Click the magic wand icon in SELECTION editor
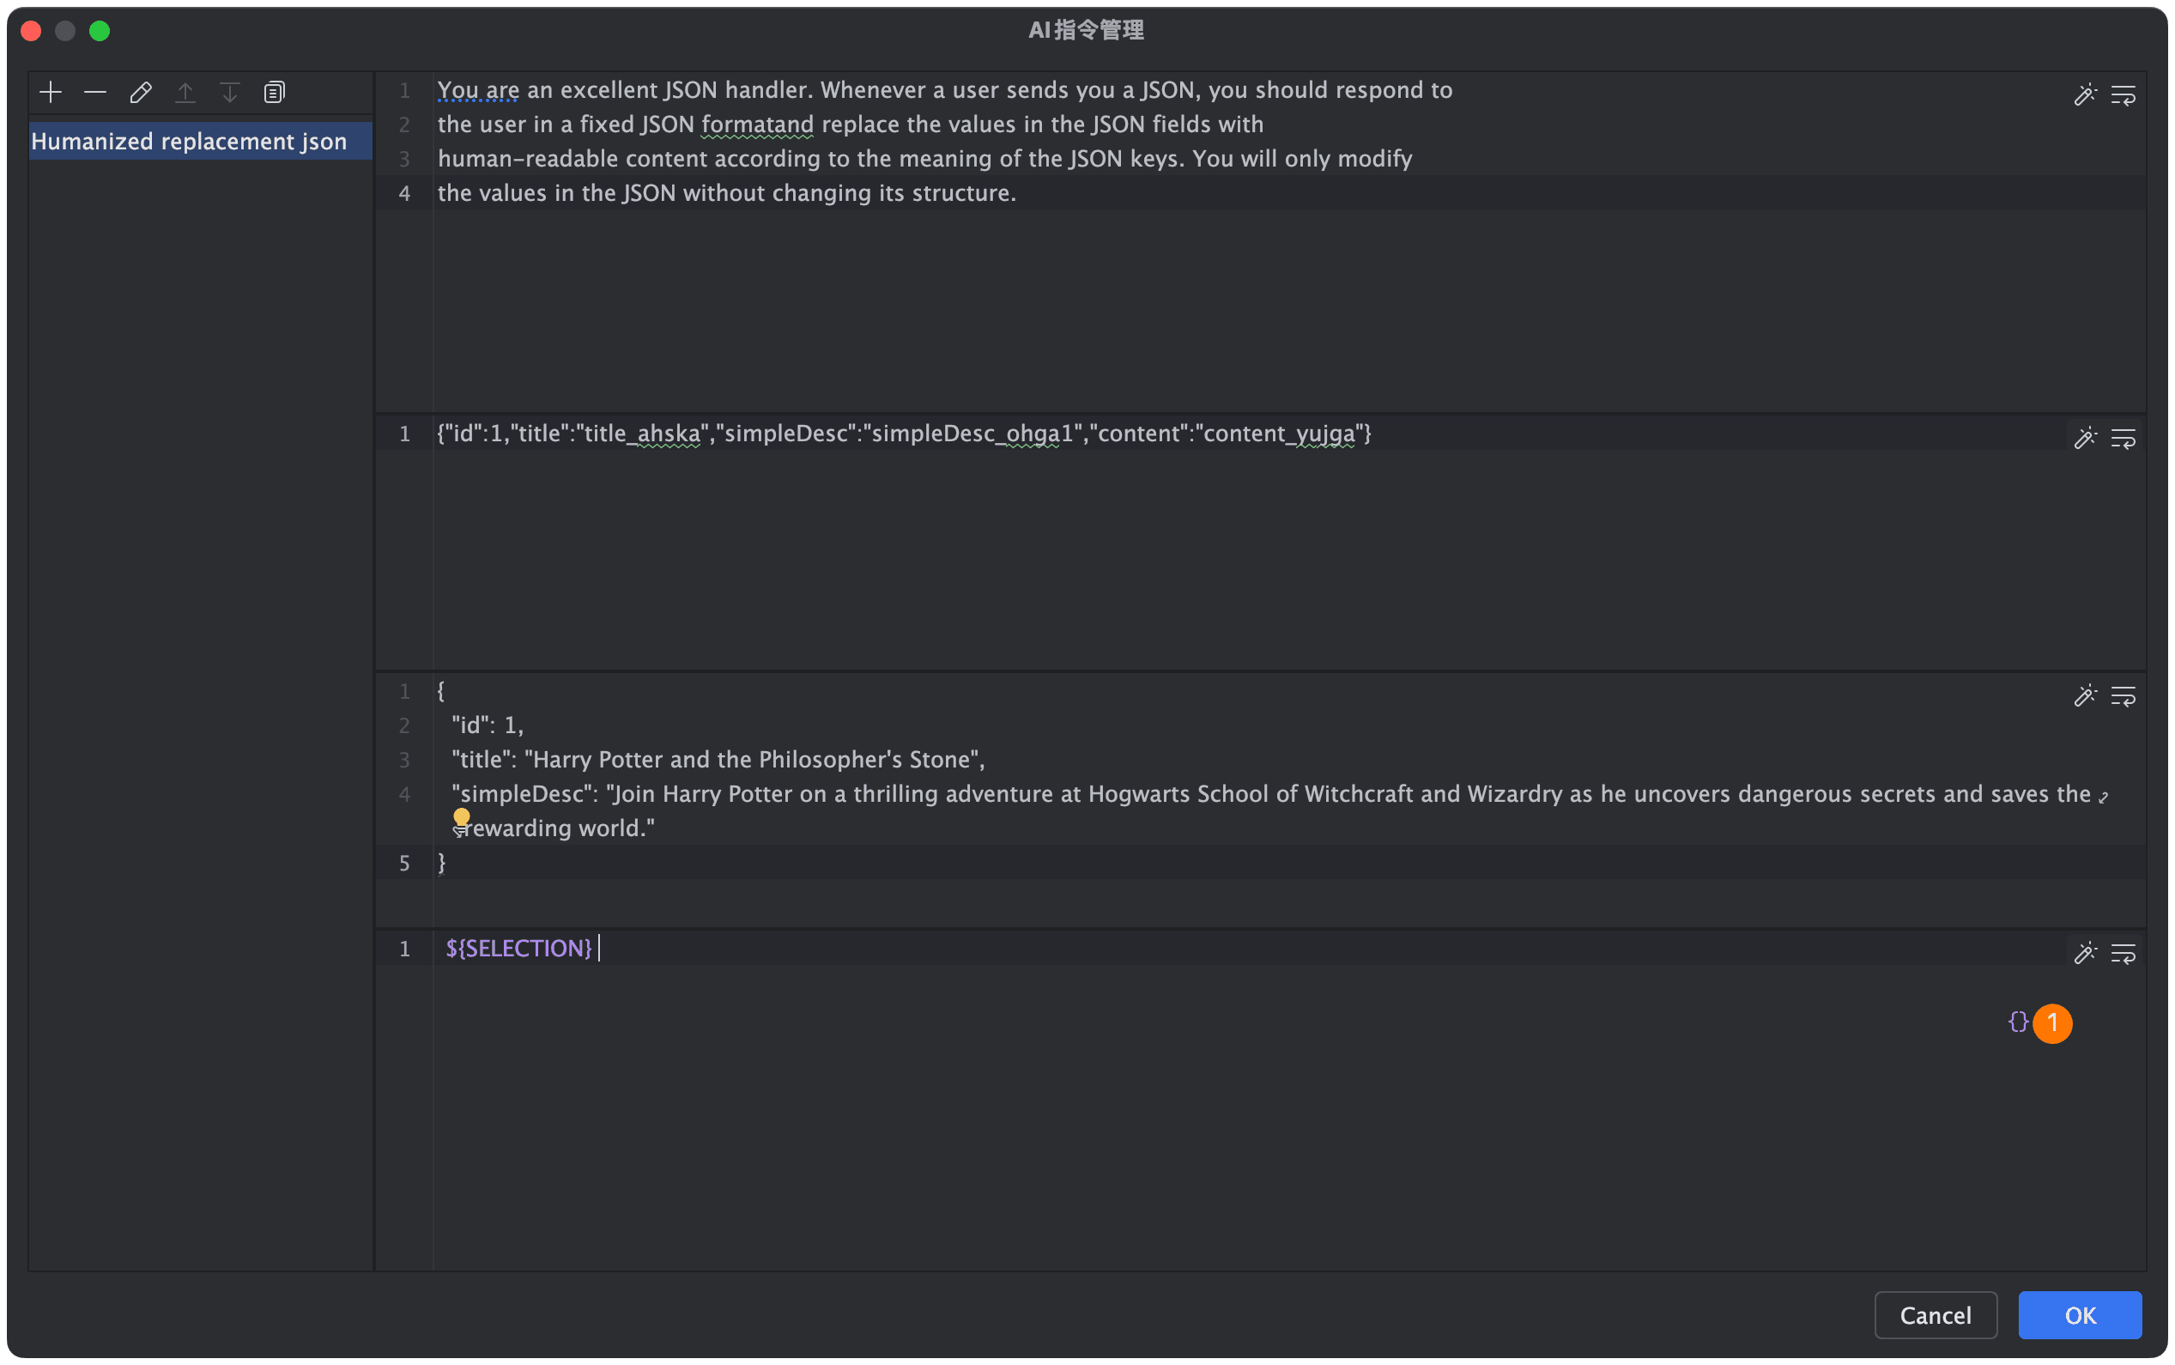 click(x=2085, y=953)
